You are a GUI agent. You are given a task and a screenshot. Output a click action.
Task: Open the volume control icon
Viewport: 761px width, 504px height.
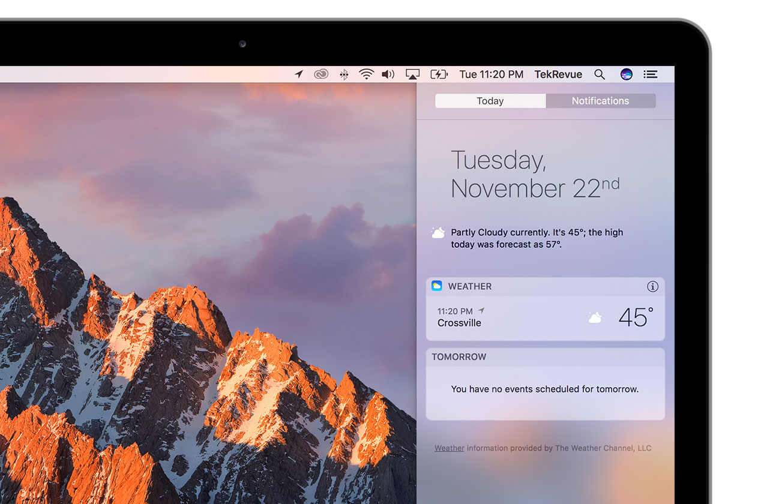[x=388, y=74]
